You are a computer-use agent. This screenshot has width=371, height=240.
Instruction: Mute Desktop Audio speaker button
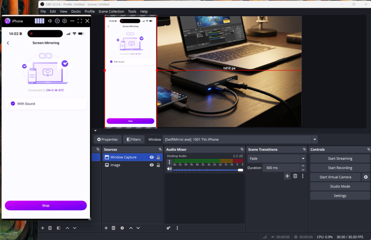coord(169,169)
